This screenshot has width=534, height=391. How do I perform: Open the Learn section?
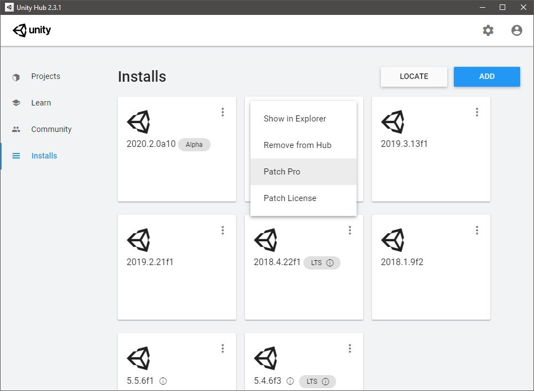41,103
